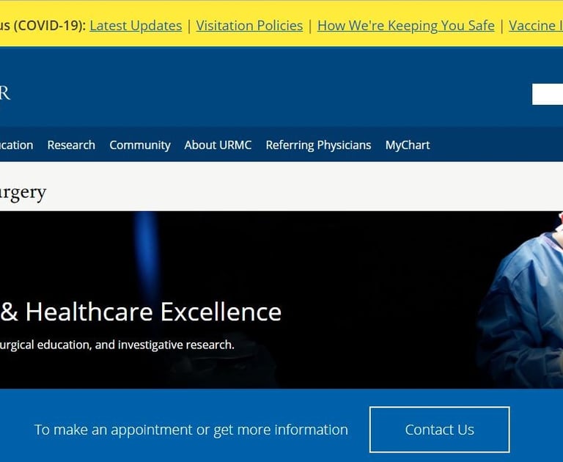The width and height of the screenshot is (563, 462).
Task: Click the Healthcare Excellence headline
Action: [x=141, y=312]
